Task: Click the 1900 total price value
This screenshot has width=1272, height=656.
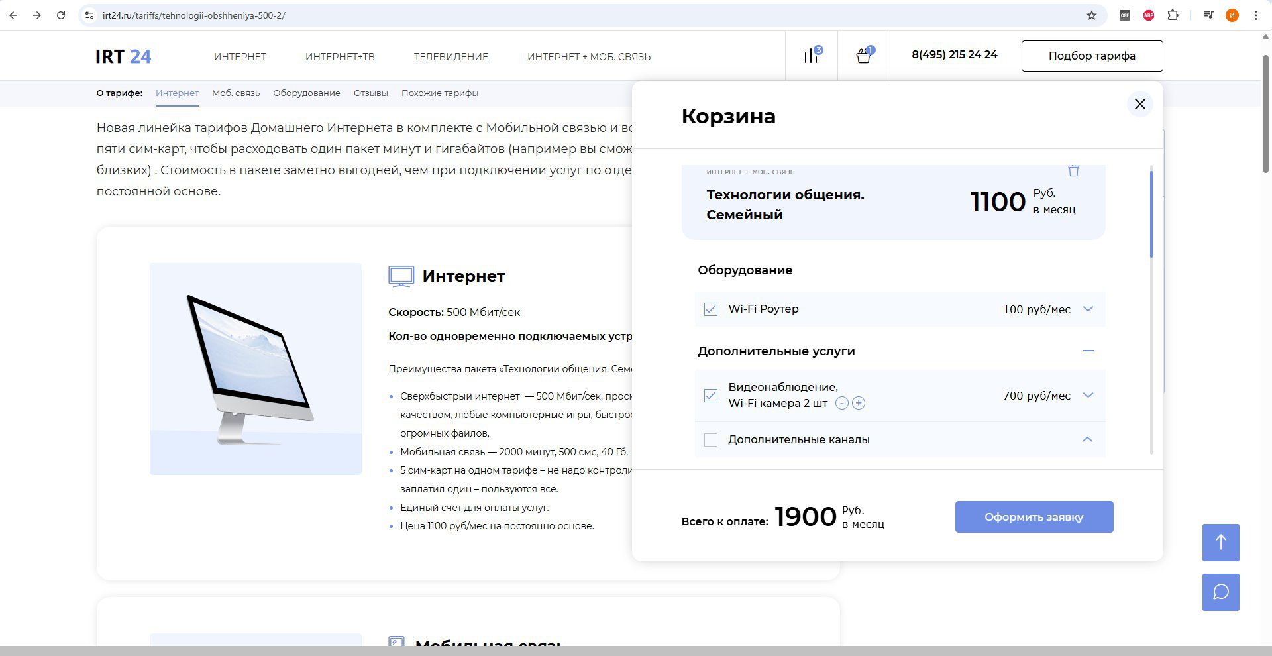Action: [x=806, y=517]
